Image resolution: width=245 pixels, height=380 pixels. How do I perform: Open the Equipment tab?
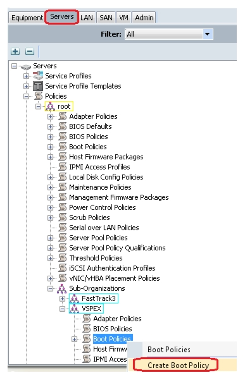(x=27, y=18)
